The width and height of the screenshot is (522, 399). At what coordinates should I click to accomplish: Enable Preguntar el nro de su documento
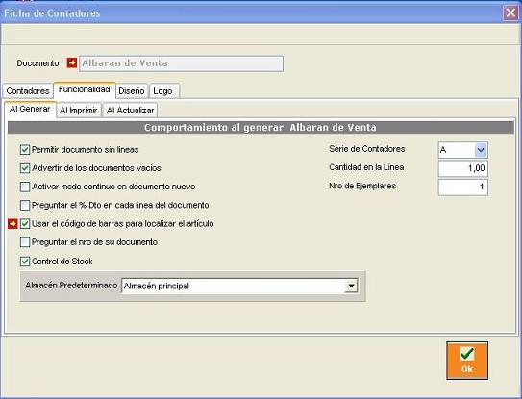pos(25,242)
